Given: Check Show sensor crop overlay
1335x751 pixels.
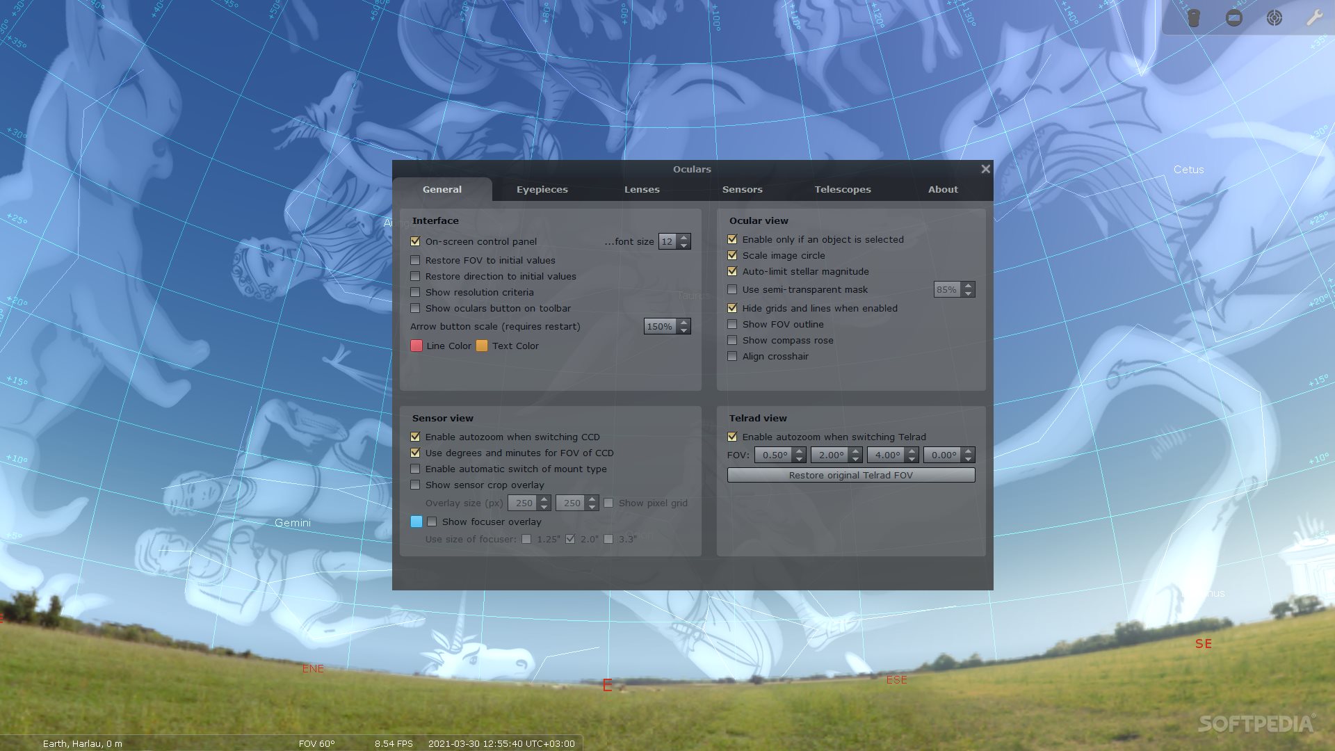Looking at the screenshot, I should 415,485.
